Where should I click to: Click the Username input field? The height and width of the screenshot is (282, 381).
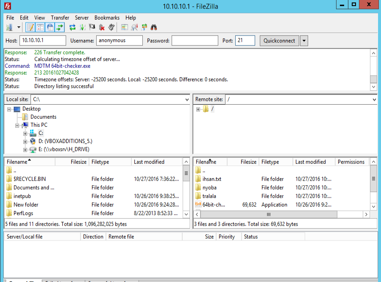pyautogui.click(x=120, y=40)
